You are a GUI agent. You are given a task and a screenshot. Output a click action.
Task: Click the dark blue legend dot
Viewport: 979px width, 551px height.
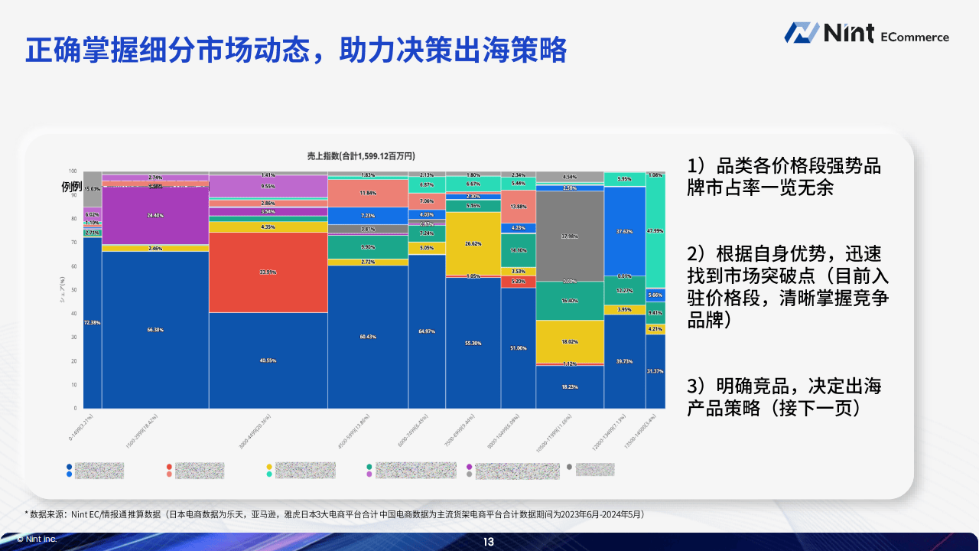pos(70,466)
